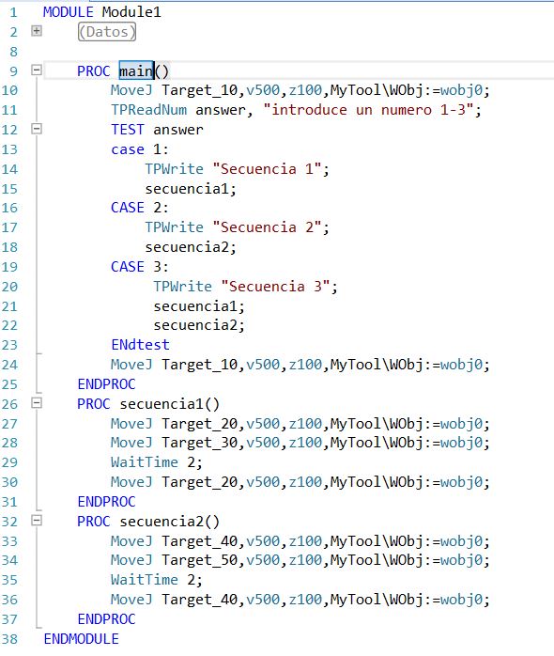
Task: Click secuencia2; call on line 18
Action: (x=191, y=247)
